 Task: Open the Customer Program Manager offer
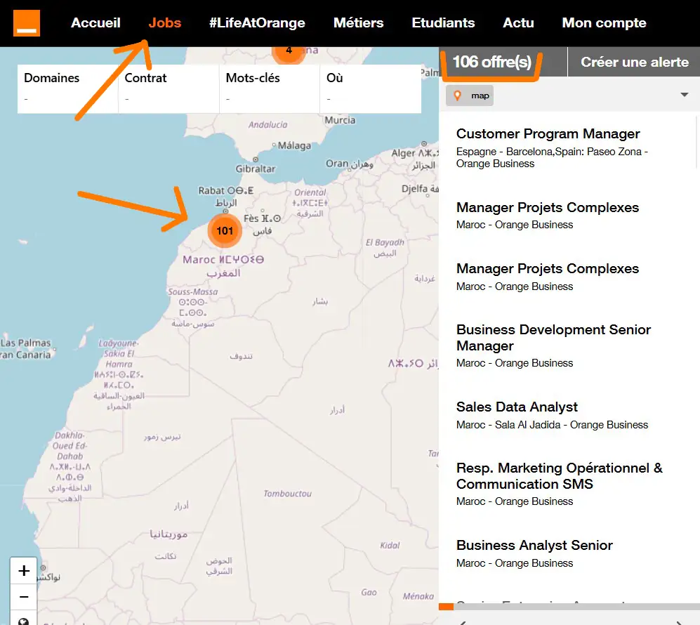548,133
